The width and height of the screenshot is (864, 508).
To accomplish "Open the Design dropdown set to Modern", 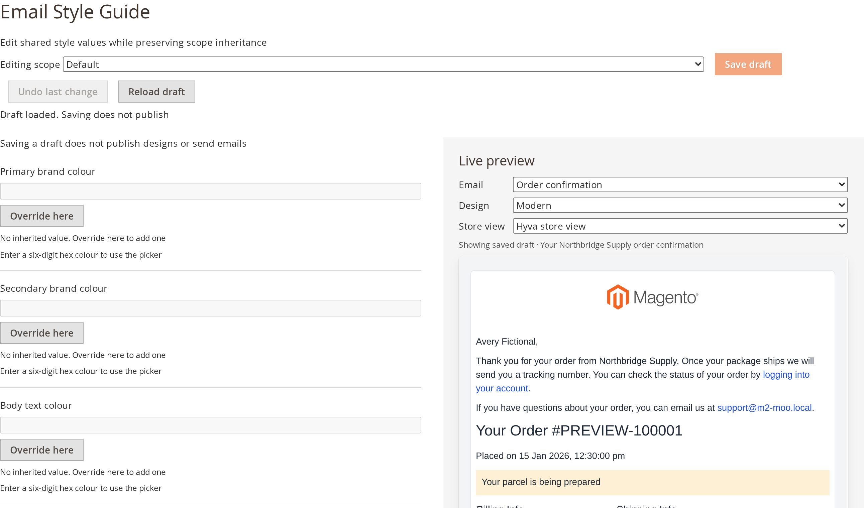I will 680,205.
